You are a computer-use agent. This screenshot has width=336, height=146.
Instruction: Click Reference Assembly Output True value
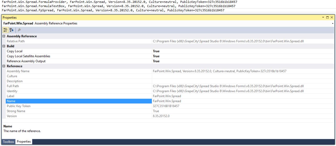click(x=156, y=61)
